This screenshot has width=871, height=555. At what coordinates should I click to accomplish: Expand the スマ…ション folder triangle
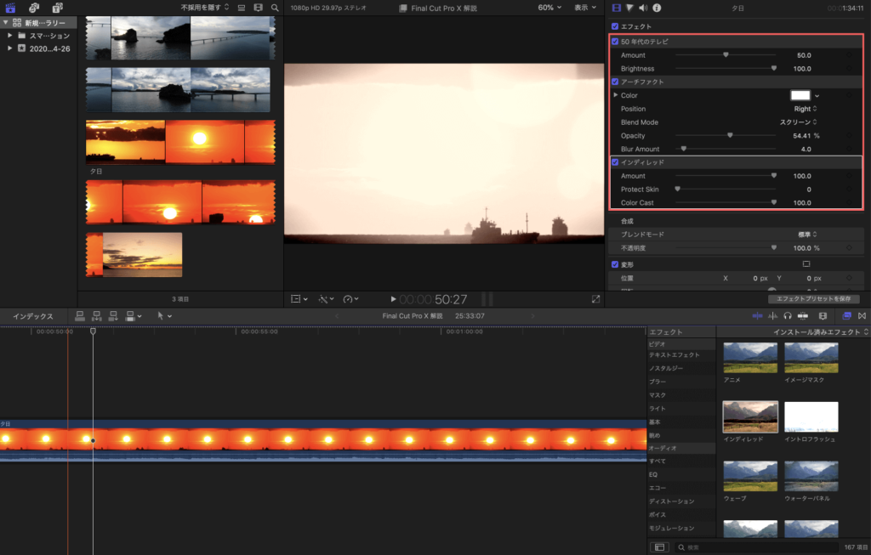coord(9,36)
